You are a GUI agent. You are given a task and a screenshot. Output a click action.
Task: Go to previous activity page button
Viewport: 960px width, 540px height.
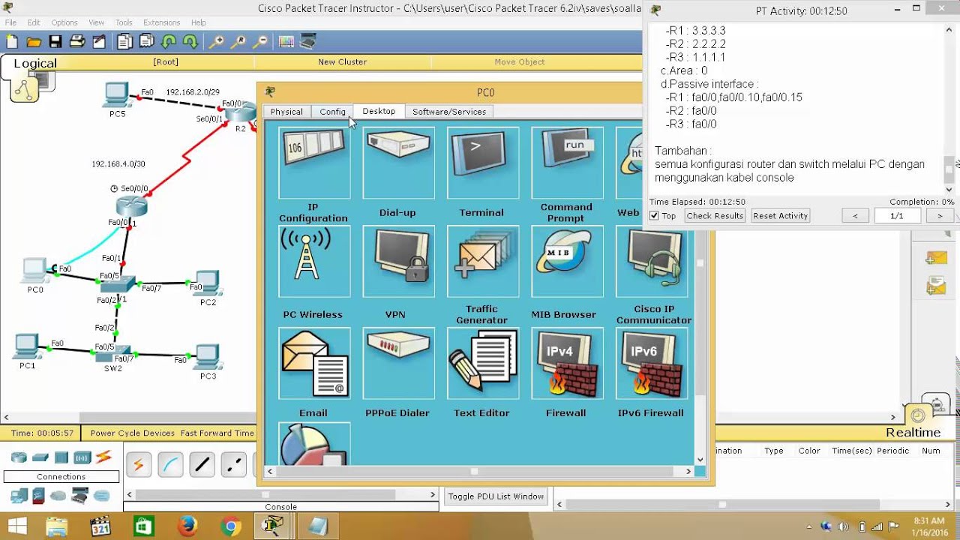tap(855, 216)
